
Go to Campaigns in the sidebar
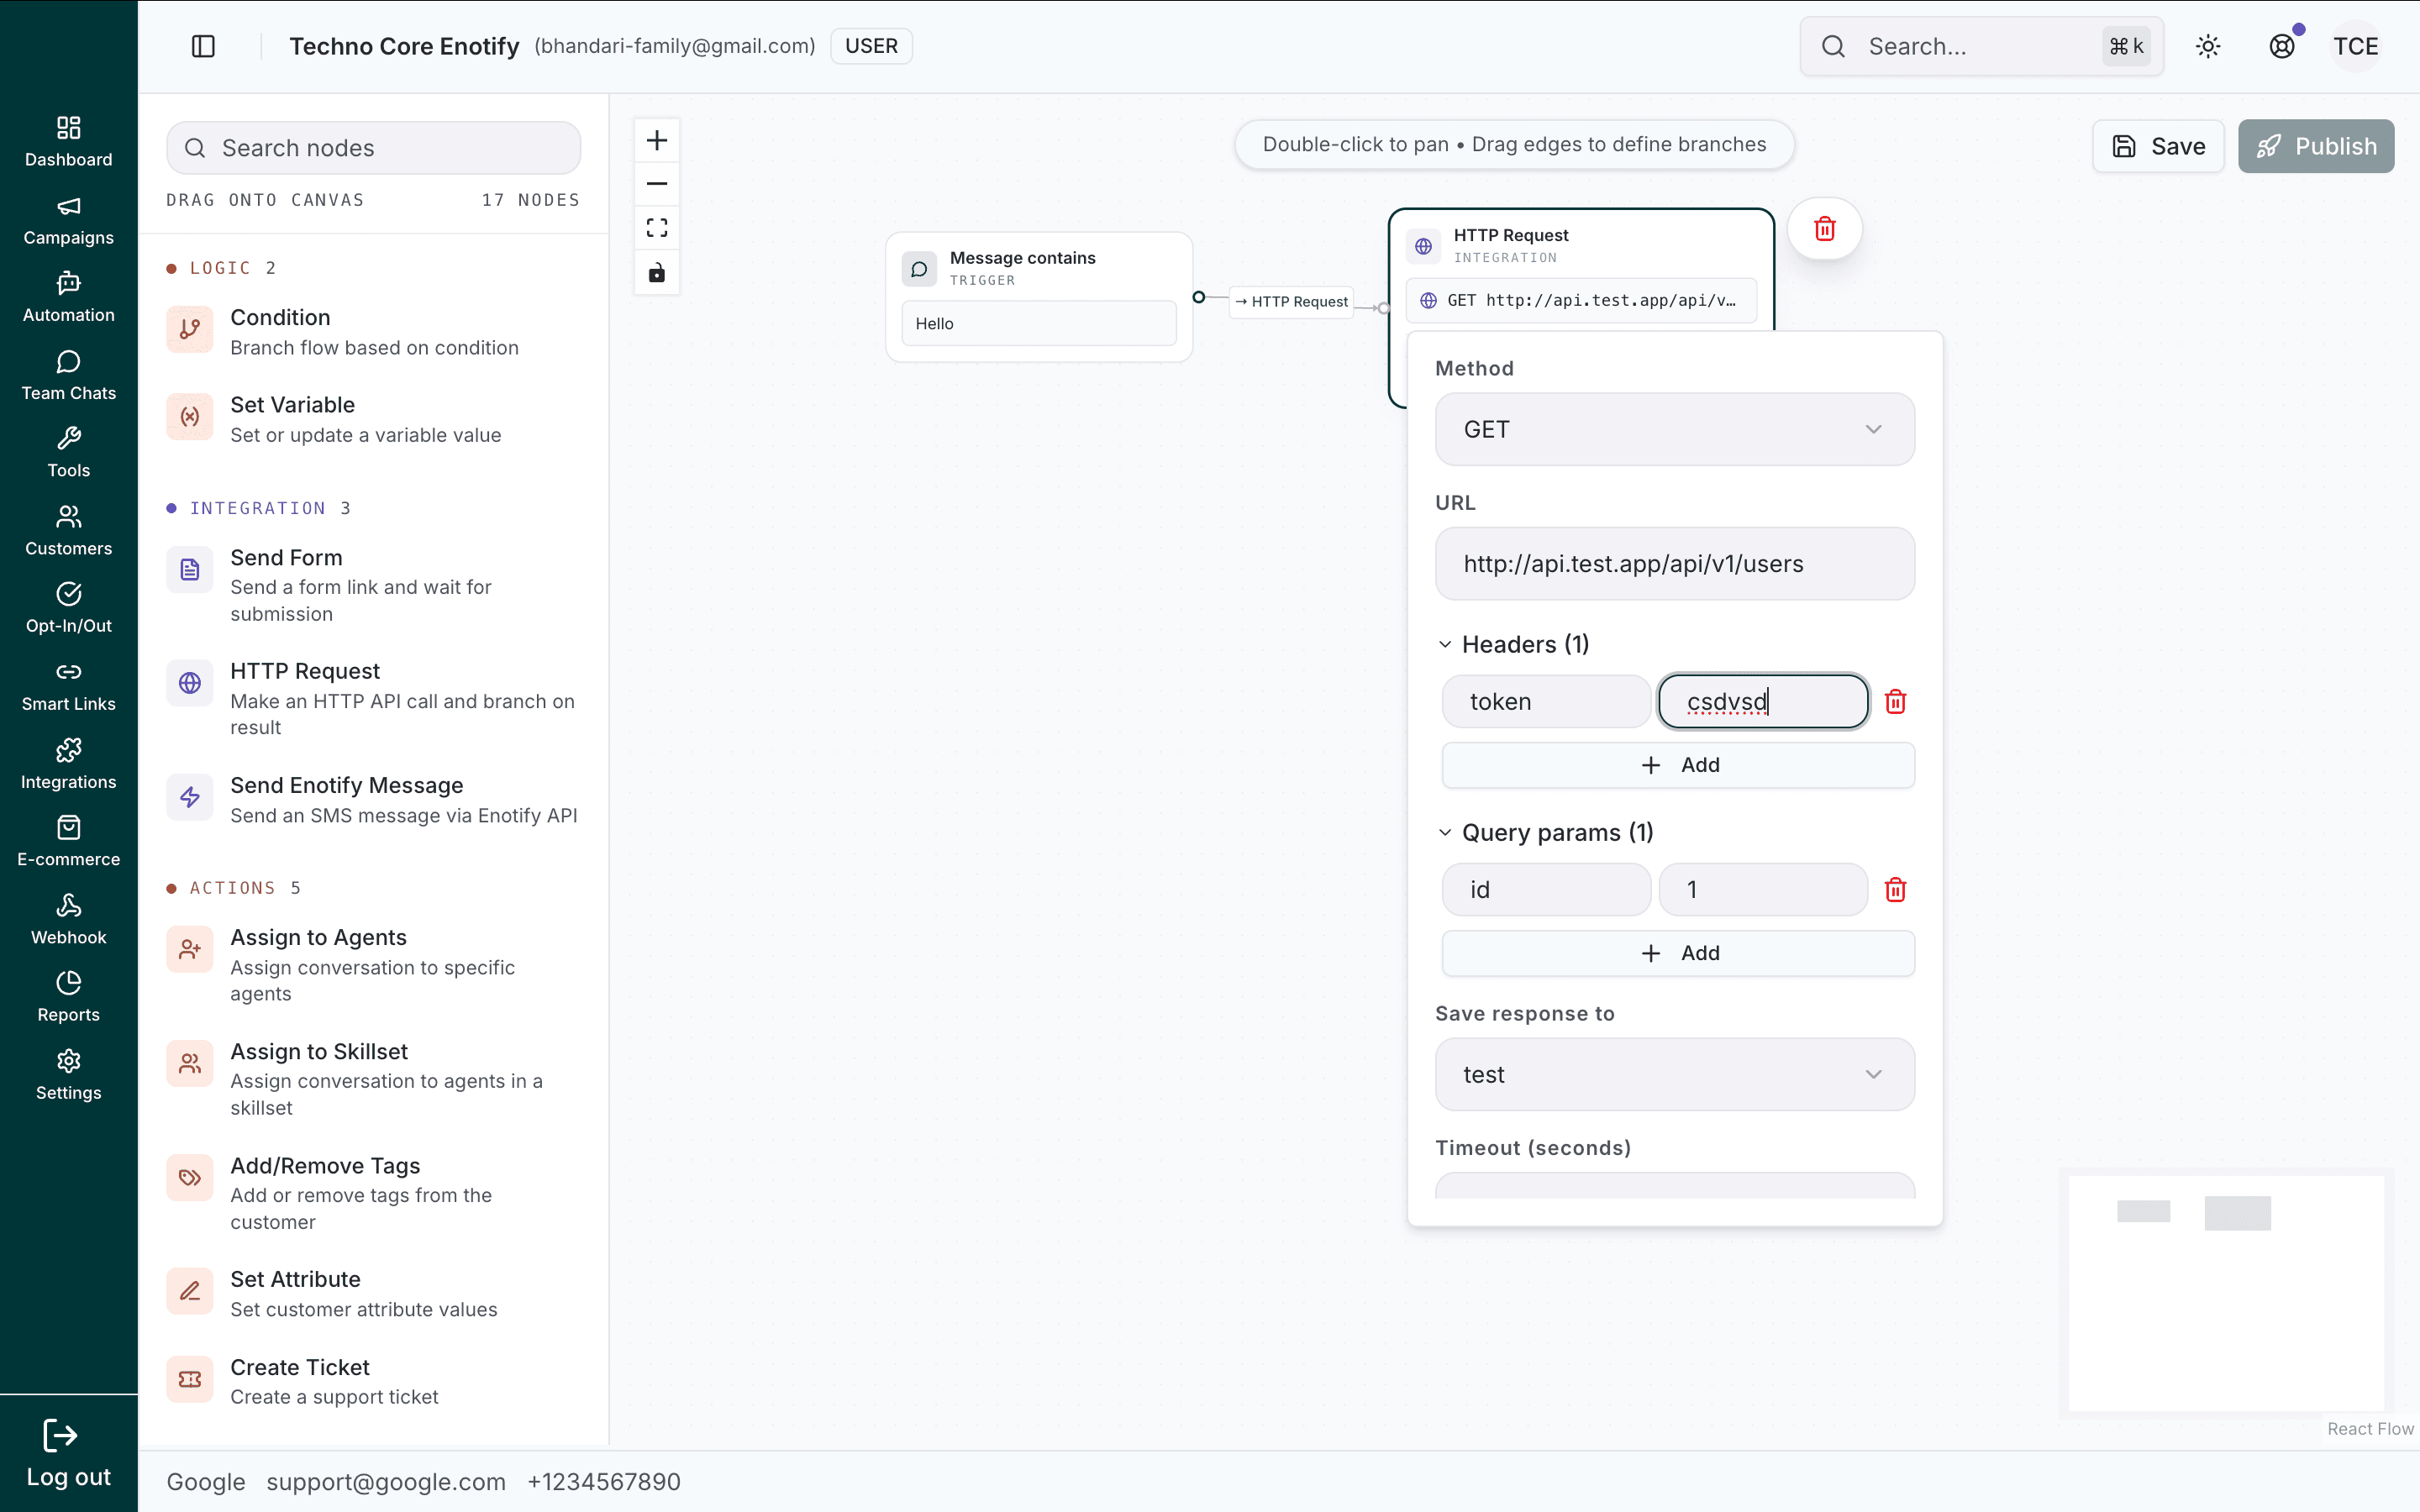point(68,220)
